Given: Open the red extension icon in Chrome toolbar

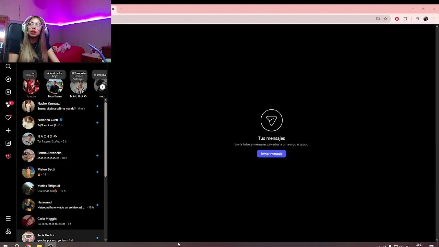Looking at the screenshot, I should coord(397,19).
